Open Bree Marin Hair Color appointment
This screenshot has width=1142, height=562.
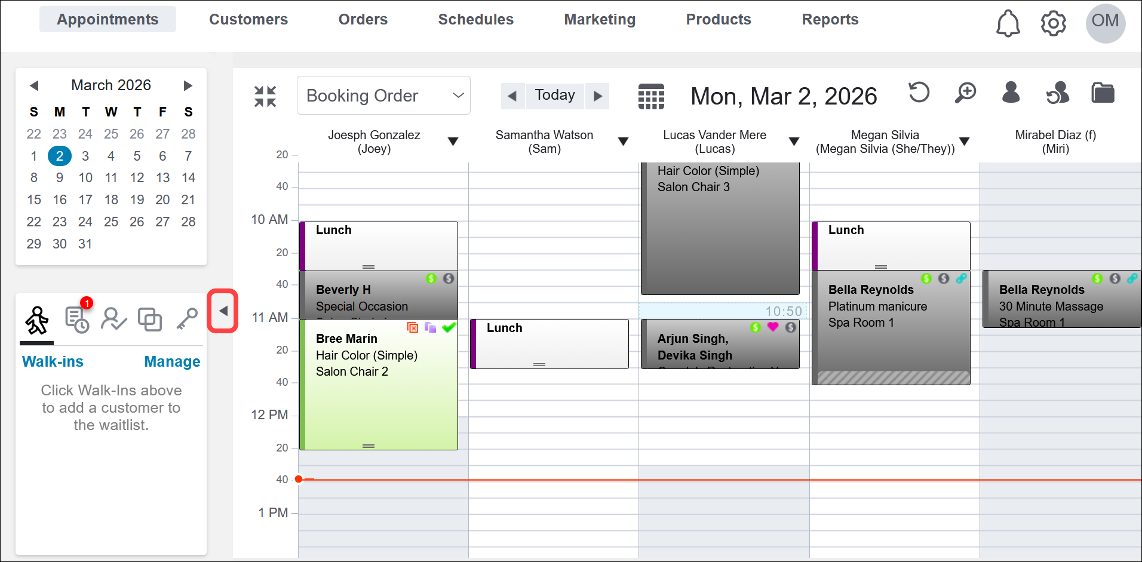pos(379,385)
